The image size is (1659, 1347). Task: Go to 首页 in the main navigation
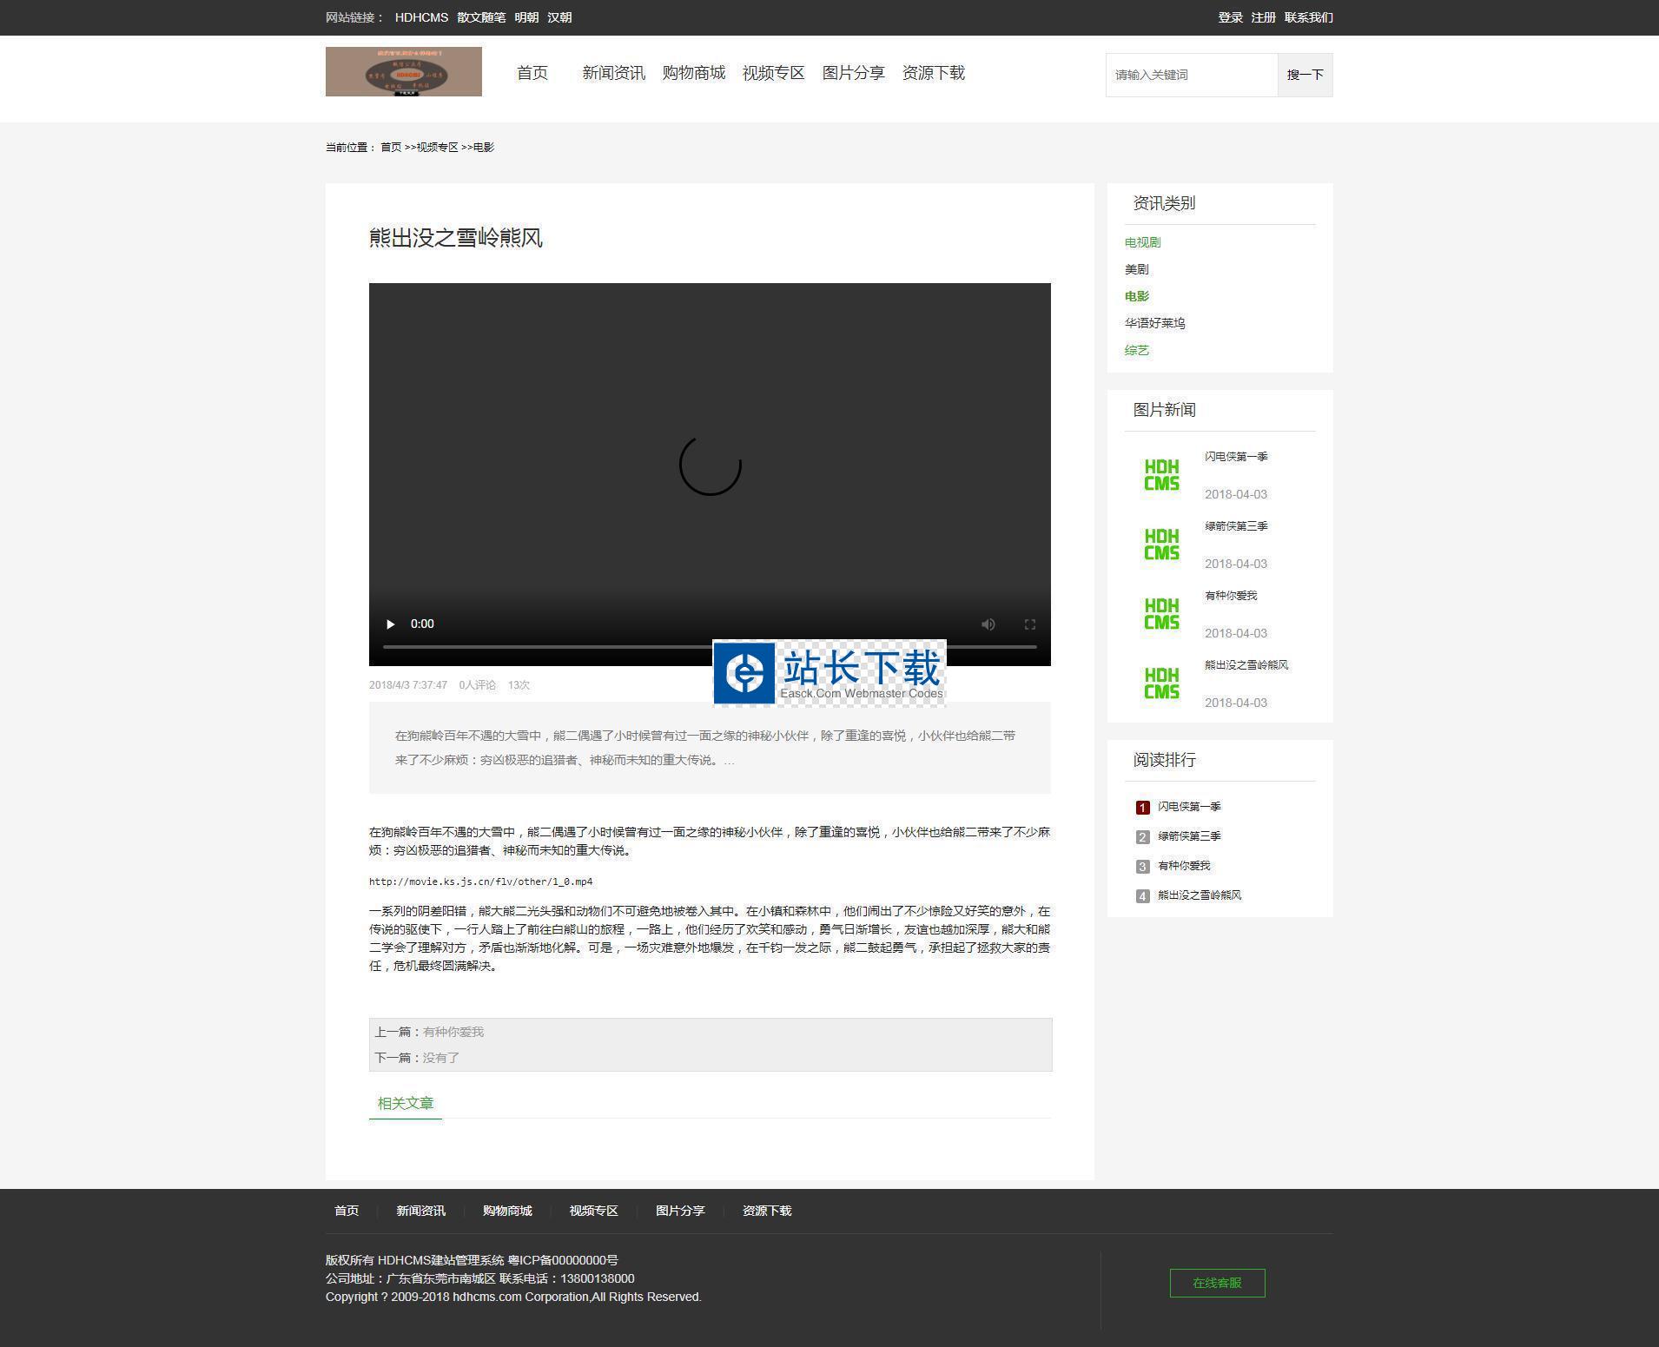(532, 73)
